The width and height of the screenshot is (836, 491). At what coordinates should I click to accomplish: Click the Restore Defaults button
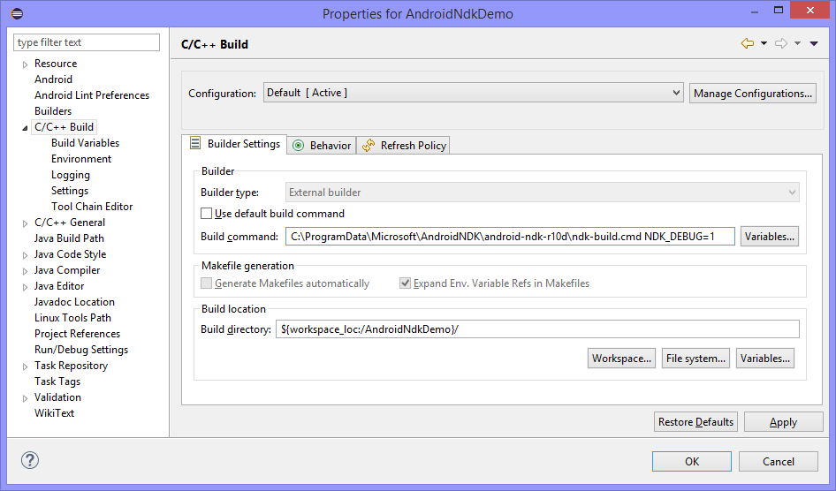coord(695,422)
